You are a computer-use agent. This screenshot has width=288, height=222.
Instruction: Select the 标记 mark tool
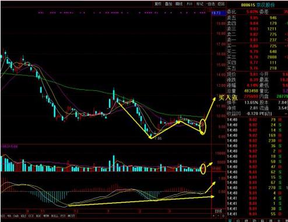tap(199, 3)
